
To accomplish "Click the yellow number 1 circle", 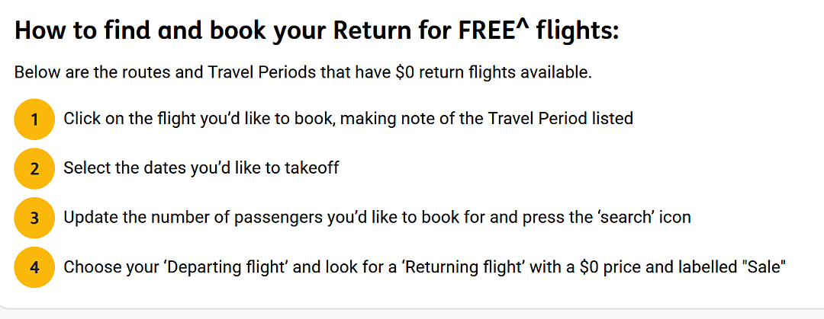I will click(34, 119).
